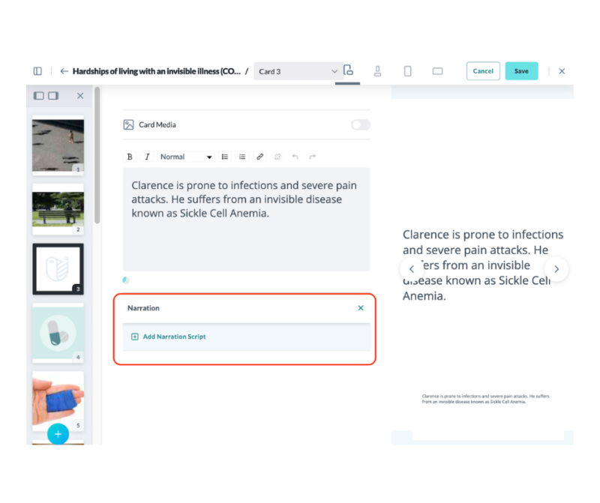This screenshot has height=503, width=600.
Task: Switch to desktop device preview
Action: click(437, 70)
